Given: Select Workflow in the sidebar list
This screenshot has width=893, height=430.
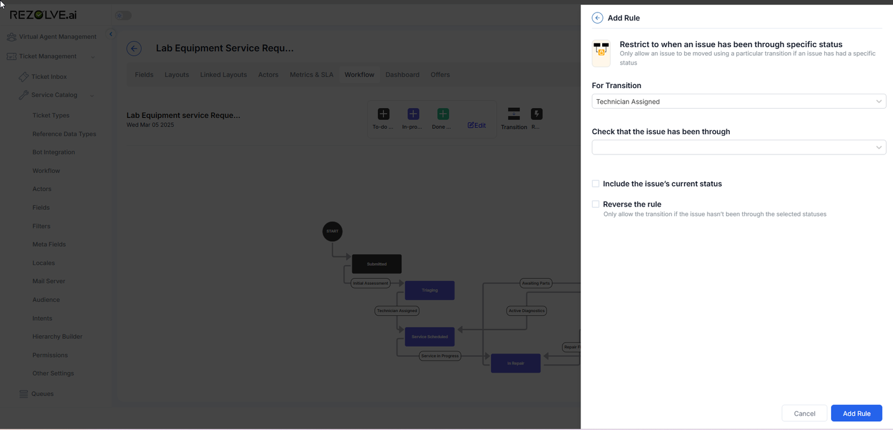Looking at the screenshot, I should (46, 171).
